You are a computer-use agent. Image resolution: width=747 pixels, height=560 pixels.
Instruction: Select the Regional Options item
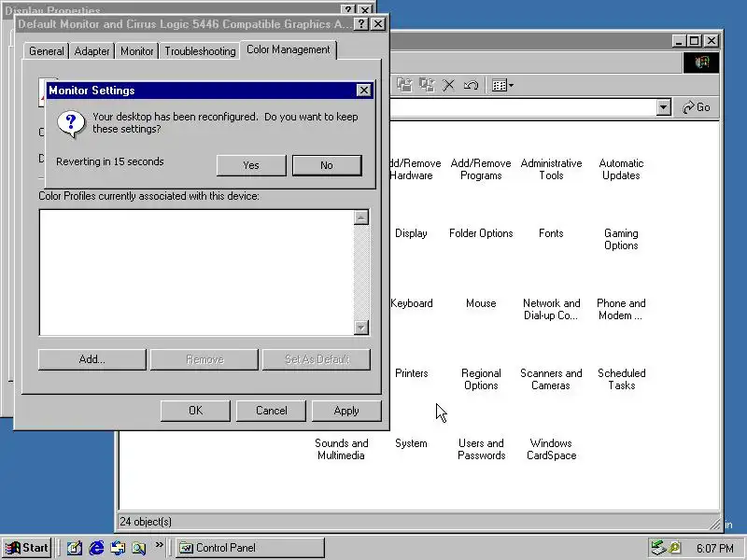tap(481, 379)
